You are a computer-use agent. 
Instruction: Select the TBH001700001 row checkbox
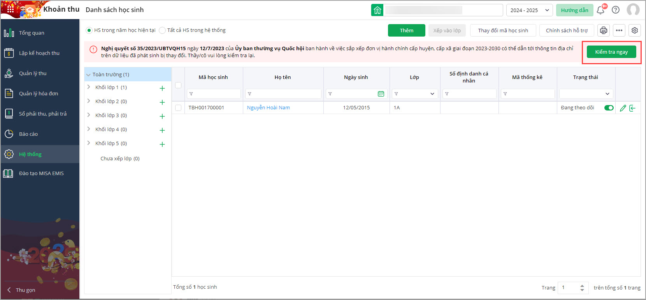tap(178, 108)
